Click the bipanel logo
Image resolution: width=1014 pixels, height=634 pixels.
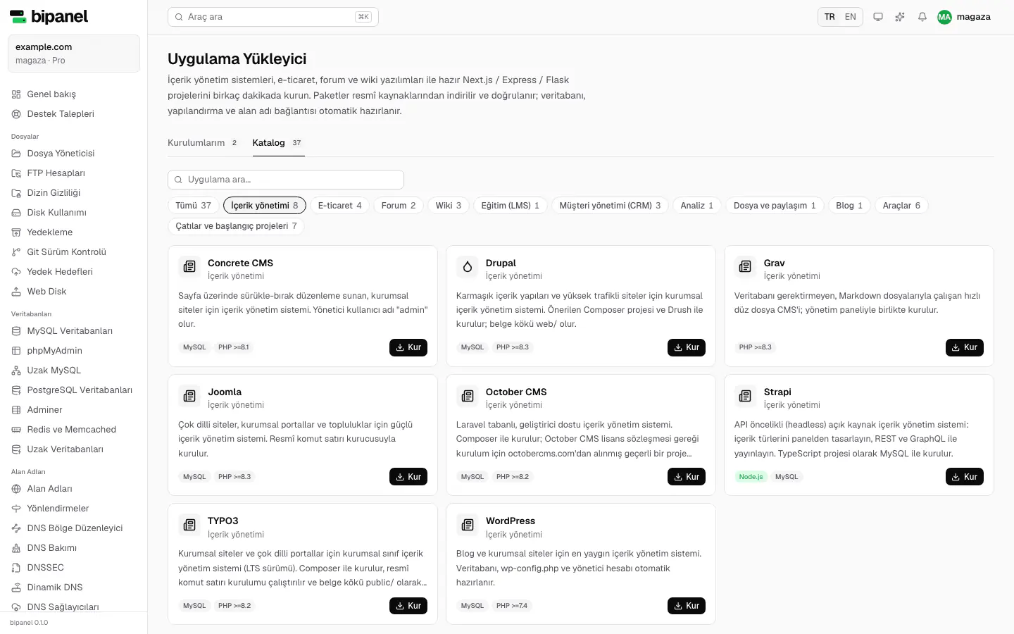click(49, 16)
